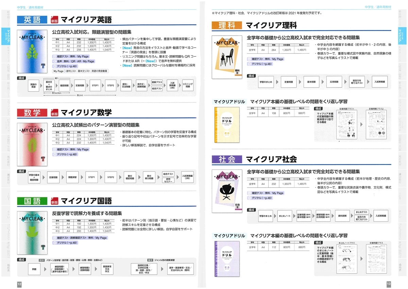The image size is (408, 289).
Task: Click 確認テスト・読解確認テスト label under 国語
Action: coord(80,238)
